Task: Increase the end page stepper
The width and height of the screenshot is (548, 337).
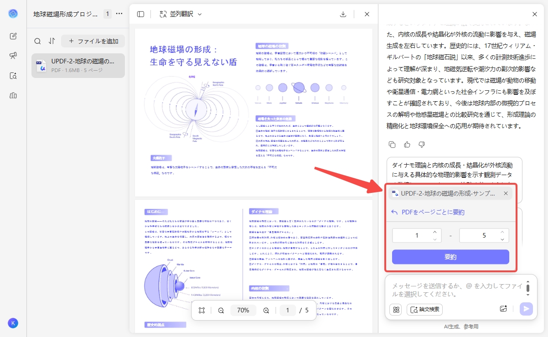Action: 502,233
